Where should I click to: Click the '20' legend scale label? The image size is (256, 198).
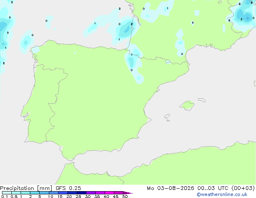pyautogui.click(x=69, y=196)
